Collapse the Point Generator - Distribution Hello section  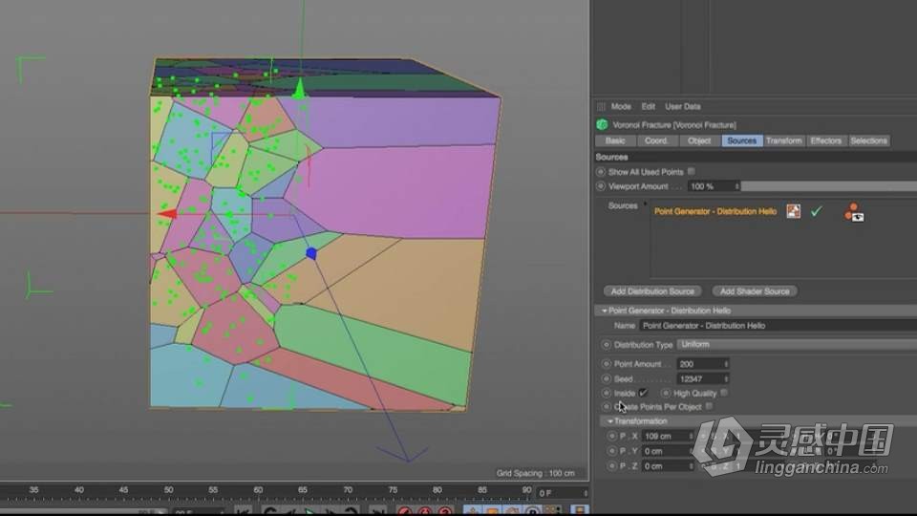[x=602, y=311]
